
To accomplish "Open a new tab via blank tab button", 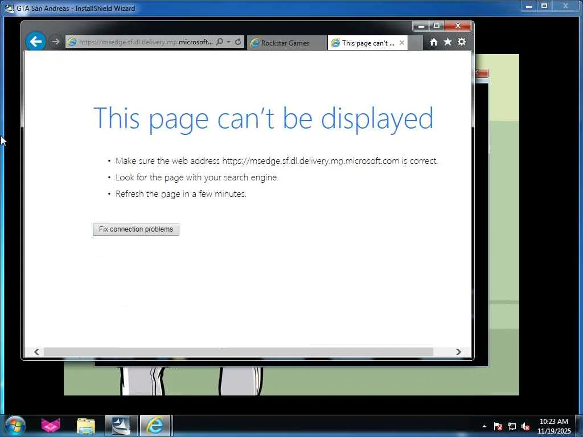I will click(415, 43).
